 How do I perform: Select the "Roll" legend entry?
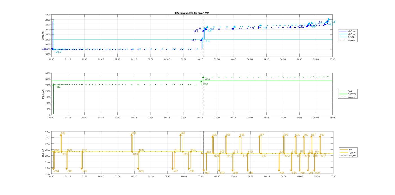coord(351,149)
